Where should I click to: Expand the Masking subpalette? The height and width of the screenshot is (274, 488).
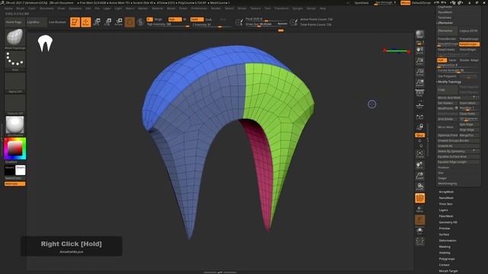[445, 247]
